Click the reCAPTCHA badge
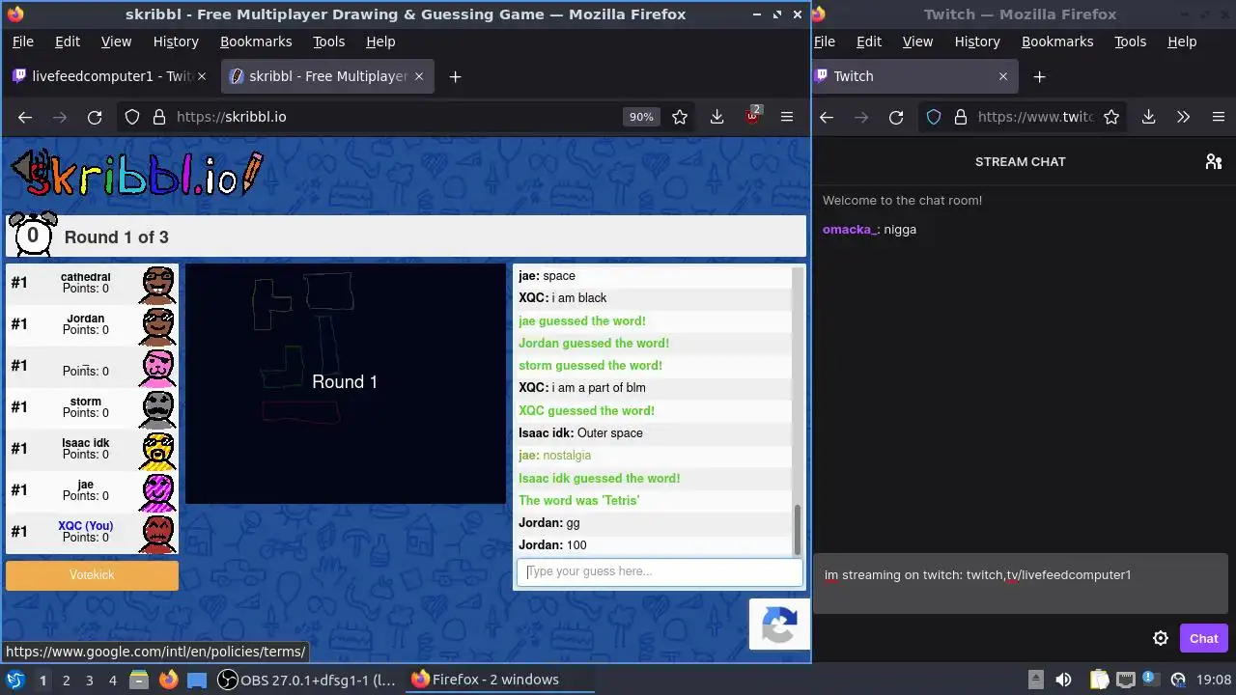Screen dimensions: 1236x695 pos(778,624)
